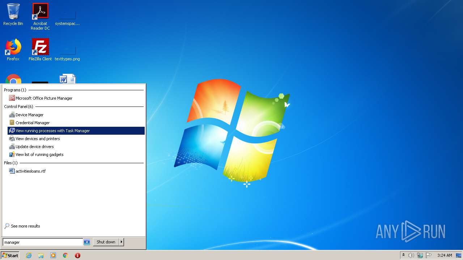Open activitiesloans.rtf file result
Viewport: 463px width, 260px height.
[76, 171]
